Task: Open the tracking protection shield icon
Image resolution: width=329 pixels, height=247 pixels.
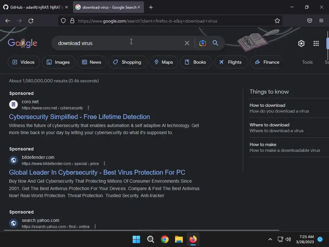Action: pos(63,21)
